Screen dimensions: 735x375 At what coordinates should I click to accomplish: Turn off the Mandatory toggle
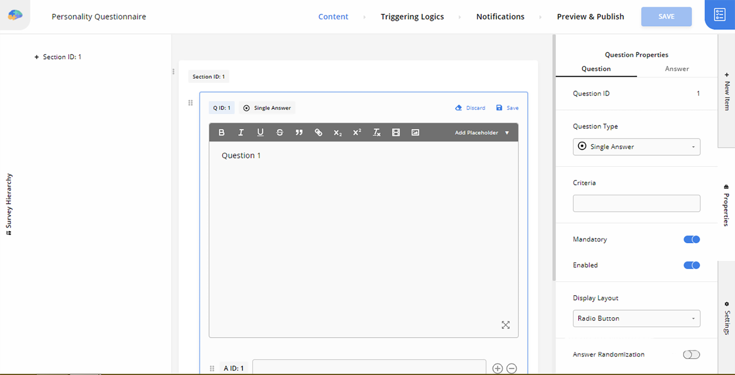pos(691,239)
